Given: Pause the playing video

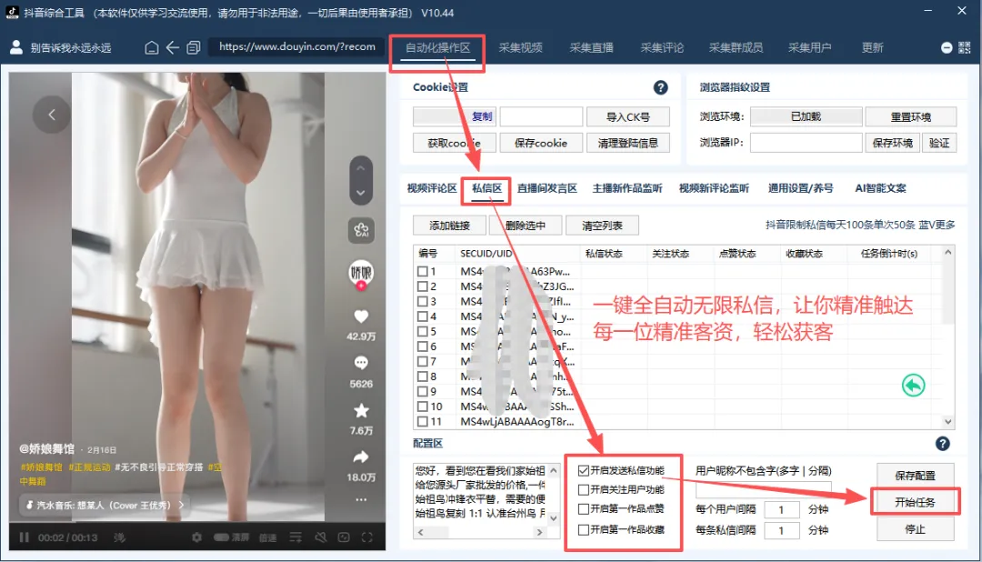Looking at the screenshot, I should click(x=25, y=537).
